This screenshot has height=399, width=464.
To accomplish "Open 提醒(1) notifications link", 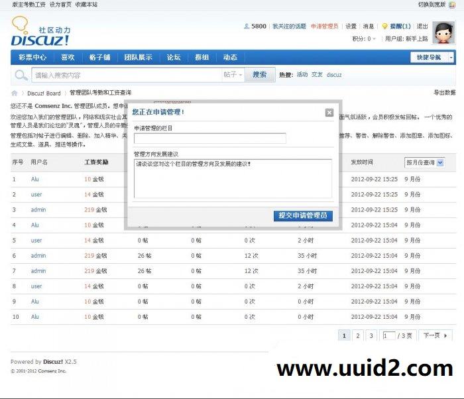I will point(400,27).
